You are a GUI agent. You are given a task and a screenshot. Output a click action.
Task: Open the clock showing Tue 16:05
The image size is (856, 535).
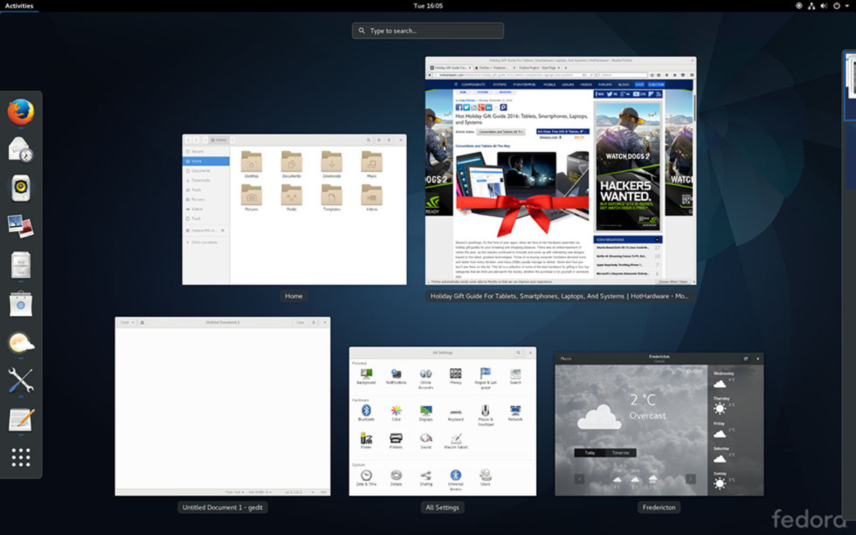pyautogui.click(x=428, y=5)
